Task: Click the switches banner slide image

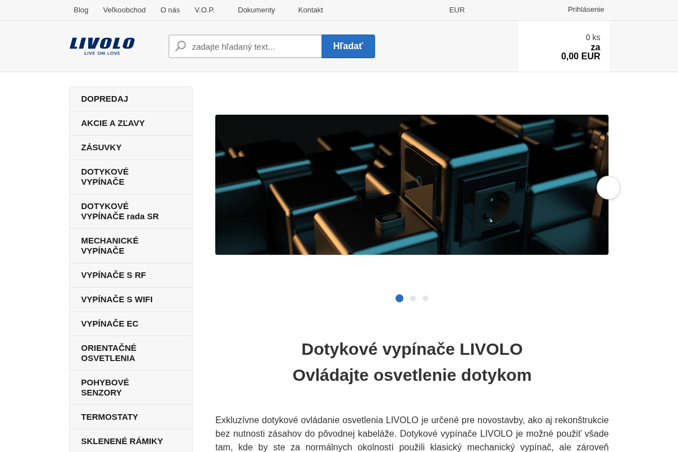Action: [412, 185]
